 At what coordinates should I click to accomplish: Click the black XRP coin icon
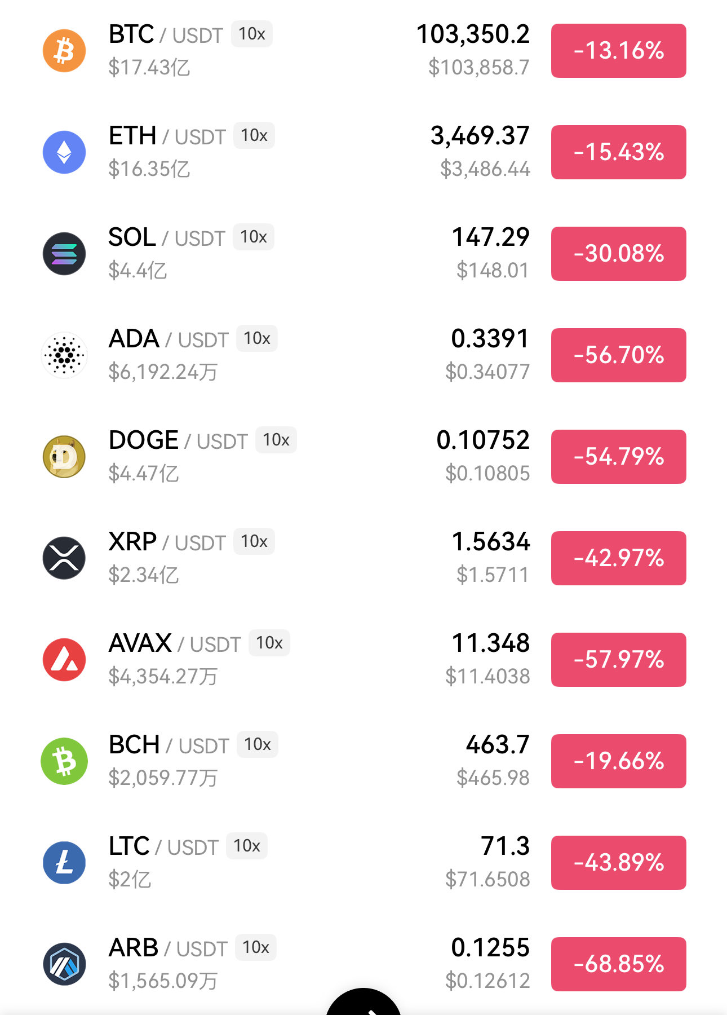[64, 558]
